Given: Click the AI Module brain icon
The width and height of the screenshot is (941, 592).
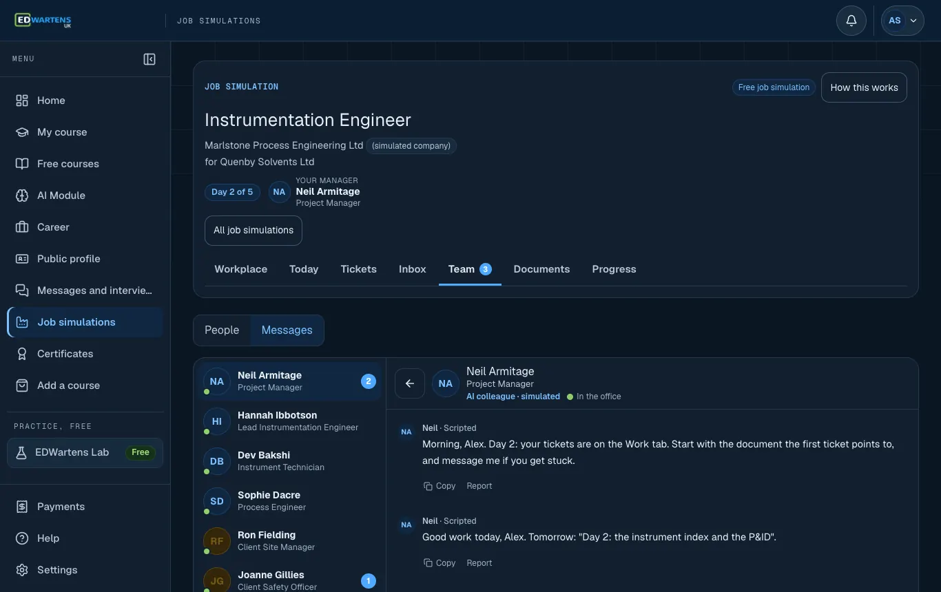Looking at the screenshot, I should (x=22, y=195).
